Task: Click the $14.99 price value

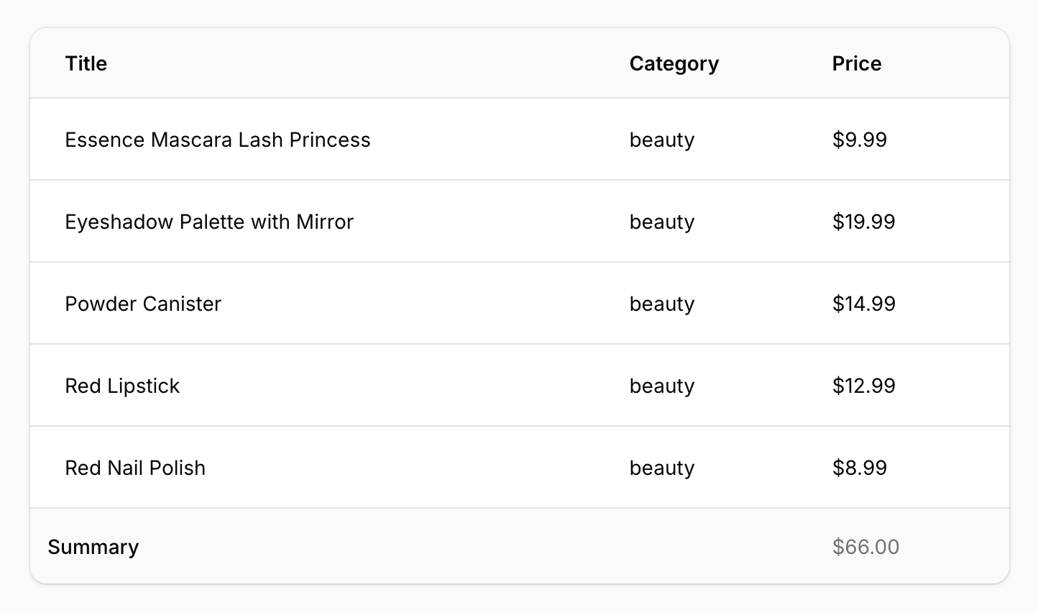Action: pyautogui.click(x=863, y=304)
